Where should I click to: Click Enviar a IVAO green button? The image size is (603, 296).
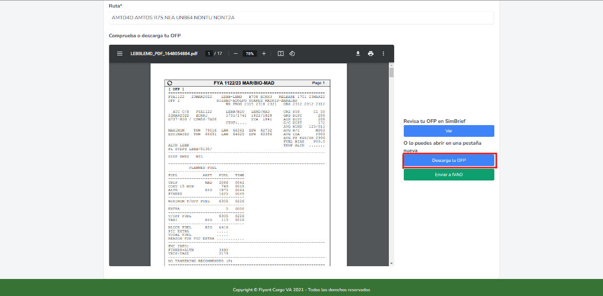pos(449,175)
